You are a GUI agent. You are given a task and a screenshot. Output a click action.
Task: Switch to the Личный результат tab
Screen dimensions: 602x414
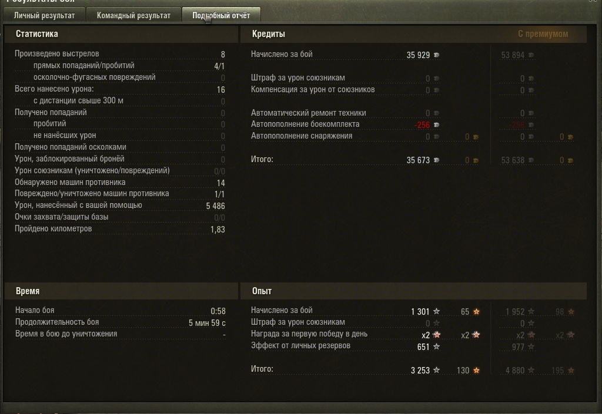click(x=44, y=15)
